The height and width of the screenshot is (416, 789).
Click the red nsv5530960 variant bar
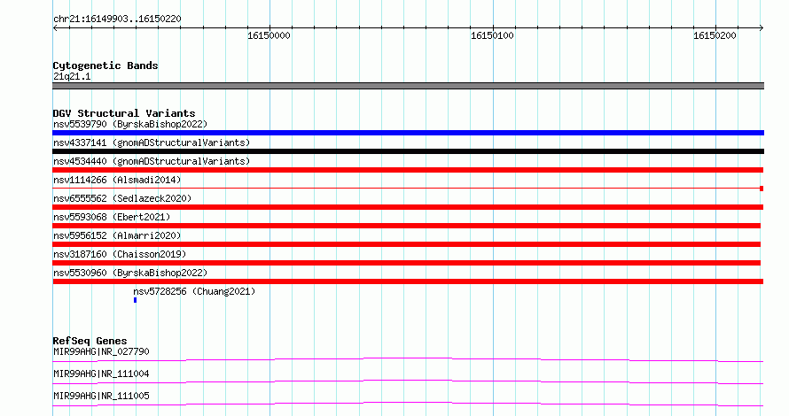408,281
